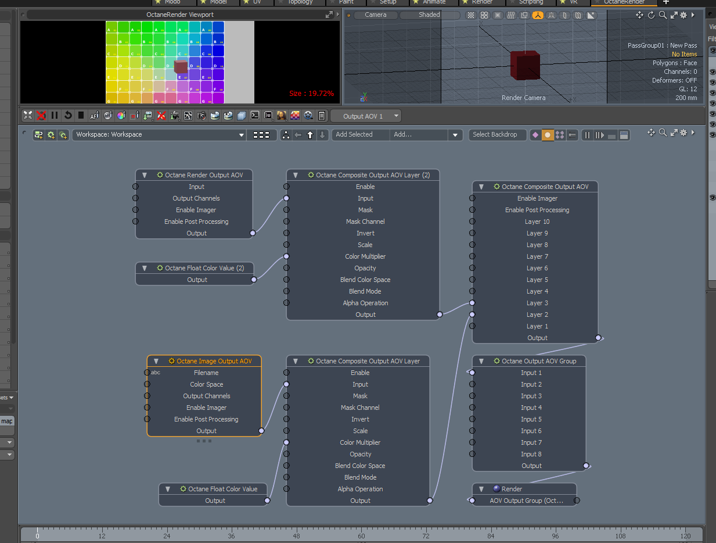Click the Shaded viewport mode button
Viewport: 716px width, 543px height.
(430, 15)
